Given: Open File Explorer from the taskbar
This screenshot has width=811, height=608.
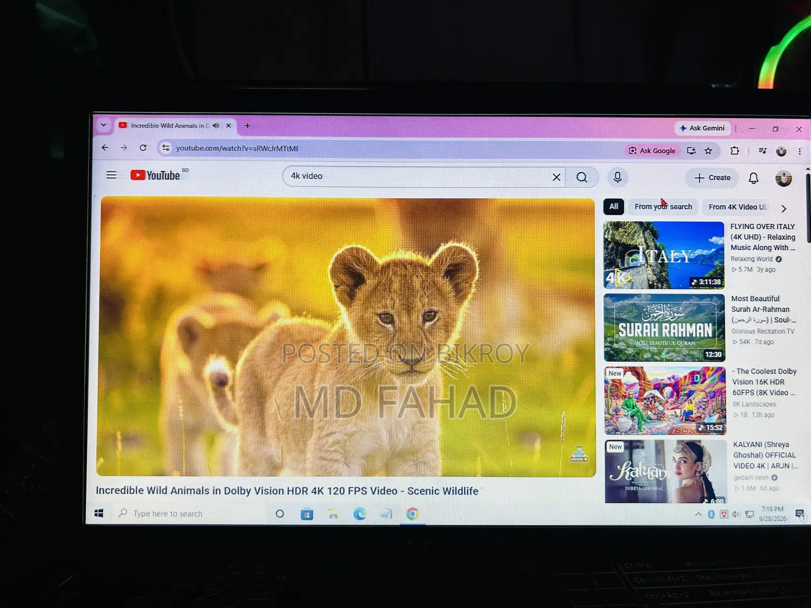Looking at the screenshot, I should [x=333, y=514].
